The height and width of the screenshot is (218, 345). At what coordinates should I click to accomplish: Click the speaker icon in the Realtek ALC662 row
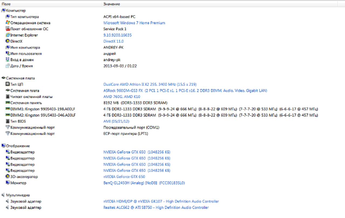point(8,208)
